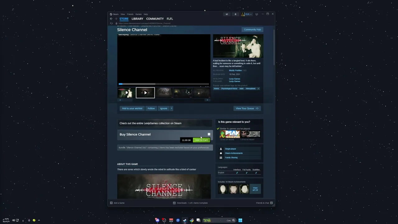Image resolution: width=398 pixels, height=224 pixels.
Task: Open the notifications bell in Steam
Action: (x=235, y=14)
